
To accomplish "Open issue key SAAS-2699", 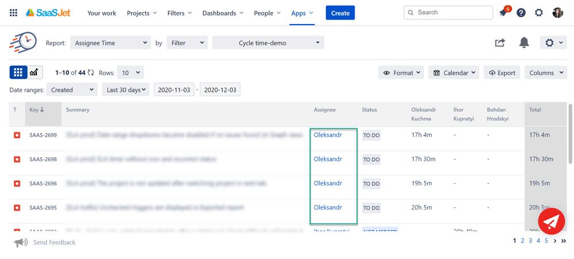I will pyautogui.click(x=43, y=136).
